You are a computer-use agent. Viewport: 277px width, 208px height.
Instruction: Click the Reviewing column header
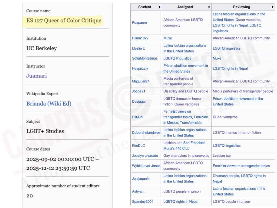243,7
